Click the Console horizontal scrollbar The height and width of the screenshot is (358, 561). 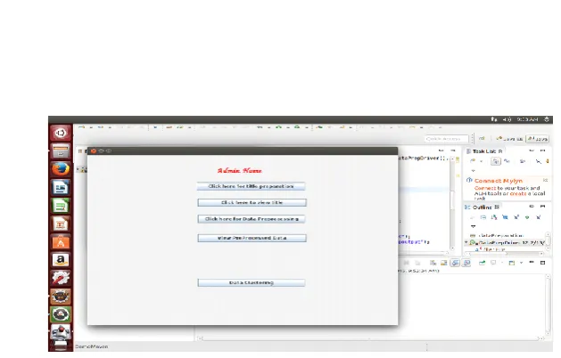tap(371, 338)
